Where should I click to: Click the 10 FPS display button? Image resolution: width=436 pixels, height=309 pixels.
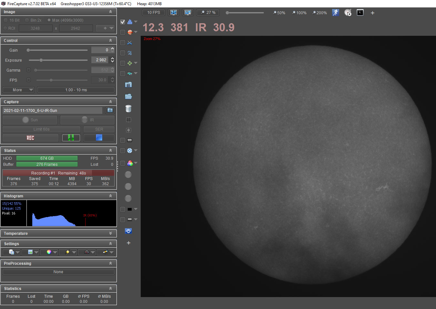(154, 13)
